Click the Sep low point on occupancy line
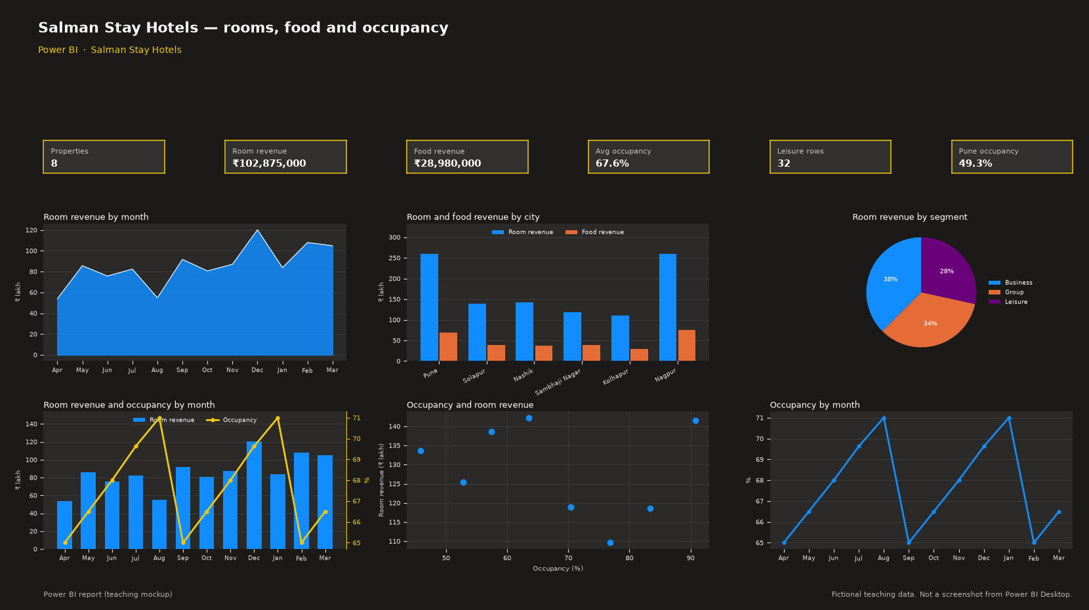1089x610 pixels. click(909, 542)
